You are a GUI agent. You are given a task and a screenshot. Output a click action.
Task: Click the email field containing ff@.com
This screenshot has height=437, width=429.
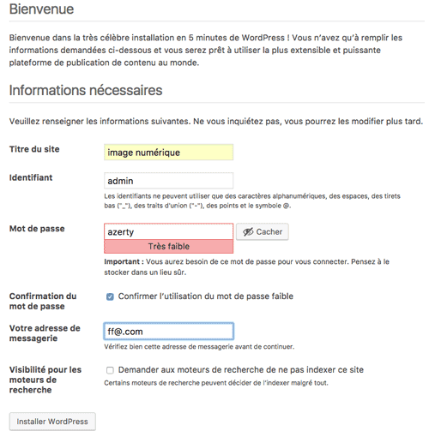click(168, 332)
